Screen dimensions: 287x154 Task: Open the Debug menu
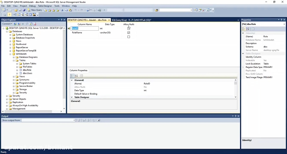tap(32, 6)
